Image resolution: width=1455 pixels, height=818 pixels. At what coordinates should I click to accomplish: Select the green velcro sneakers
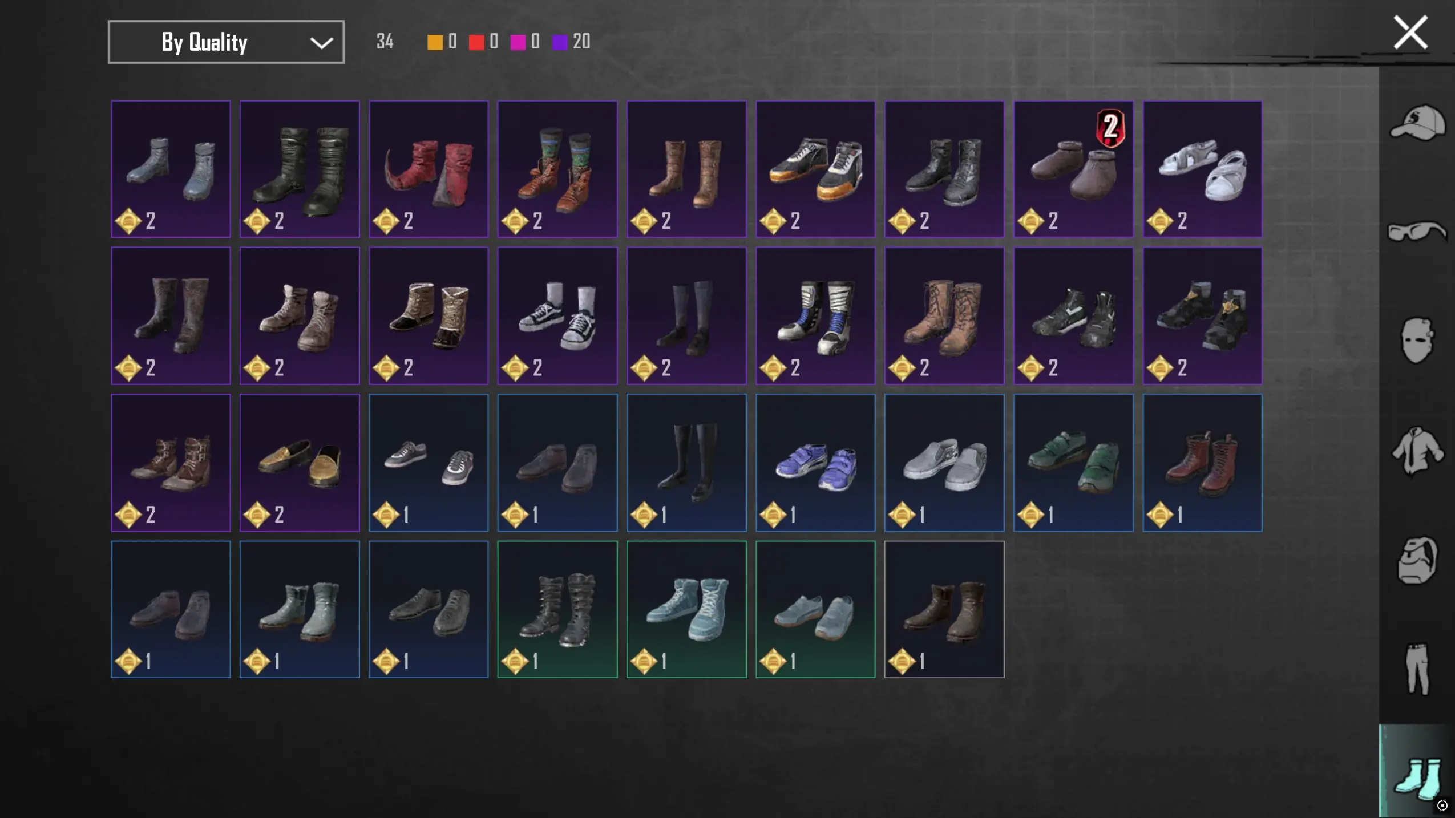click(x=1073, y=463)
